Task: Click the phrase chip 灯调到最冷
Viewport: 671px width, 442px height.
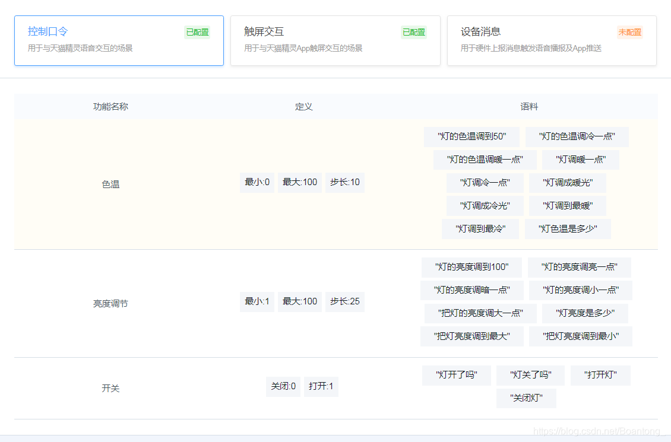Action: (x=480, y=228)
